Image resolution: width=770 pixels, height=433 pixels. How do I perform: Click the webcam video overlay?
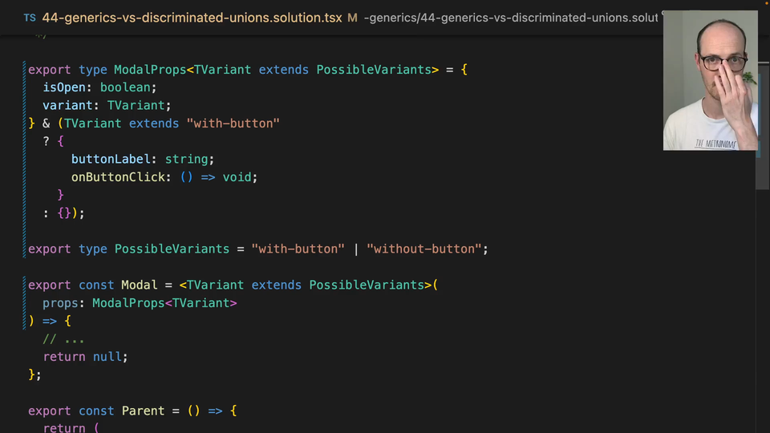(x=710, y=80)
